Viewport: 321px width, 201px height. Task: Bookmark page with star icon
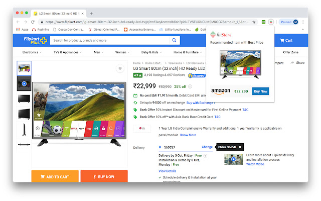coord(254,22)
